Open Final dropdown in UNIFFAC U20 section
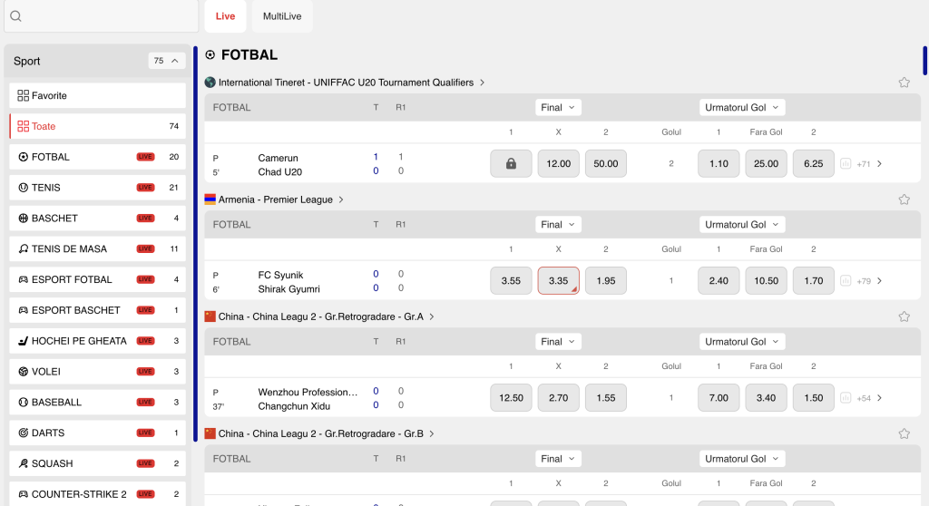 pos(558,107)
